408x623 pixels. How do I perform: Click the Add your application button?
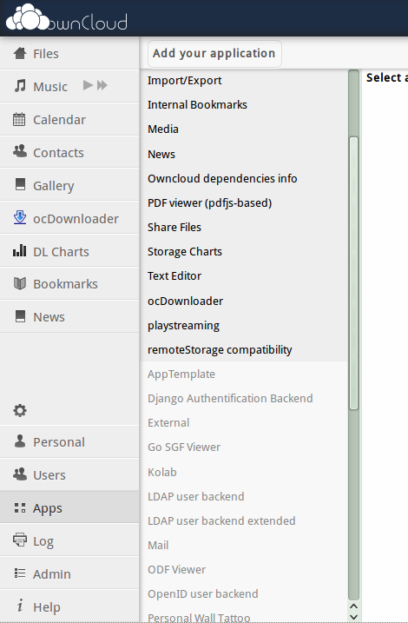(214, 53)
